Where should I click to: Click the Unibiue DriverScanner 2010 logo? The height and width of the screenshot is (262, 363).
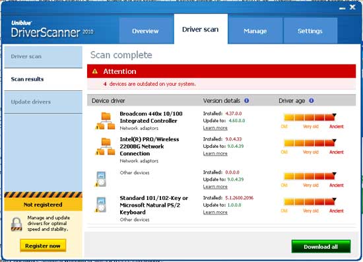(52, 30)
